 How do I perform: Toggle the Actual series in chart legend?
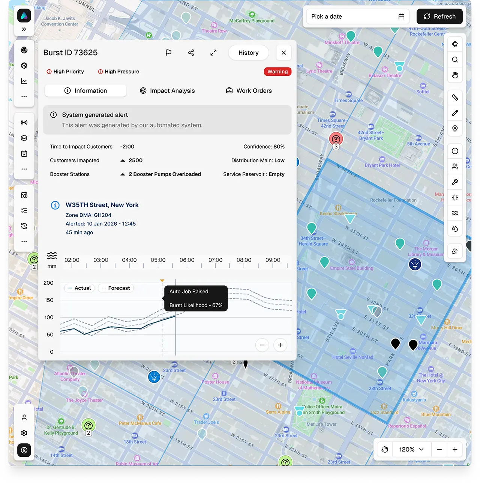[79, 288]
